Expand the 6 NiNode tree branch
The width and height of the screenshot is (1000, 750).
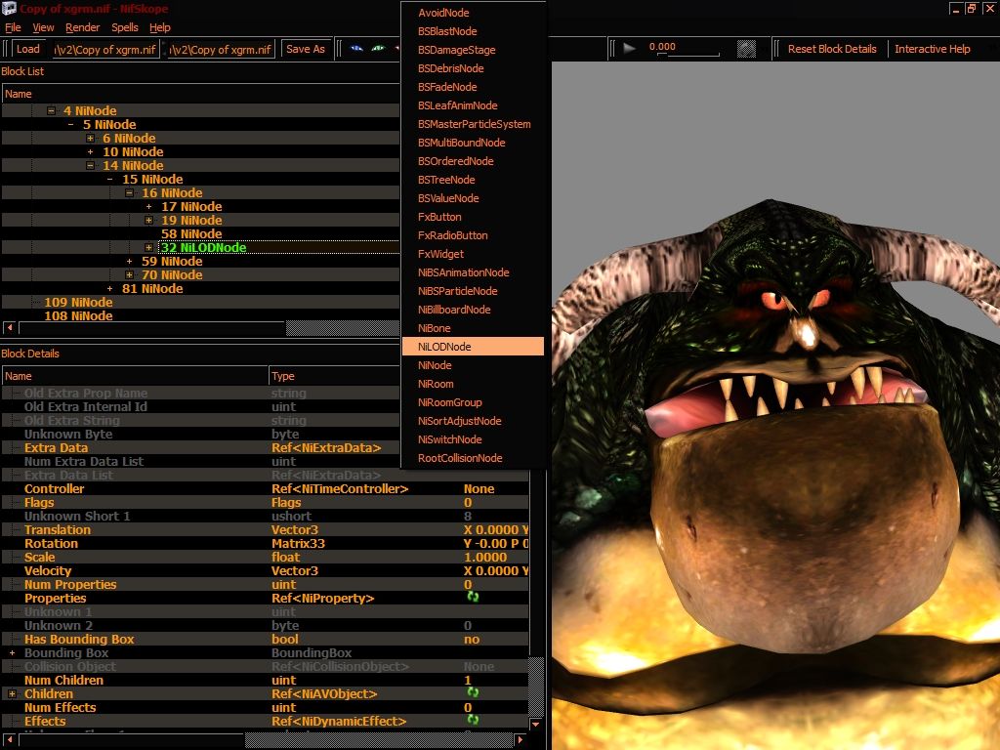click(90, 139)
